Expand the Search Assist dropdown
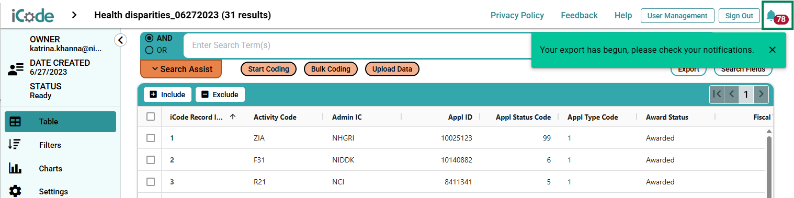 (x=181, y=69)
